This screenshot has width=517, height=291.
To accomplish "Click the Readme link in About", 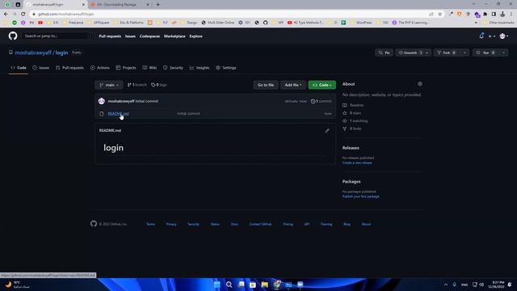I will point(353,105).
